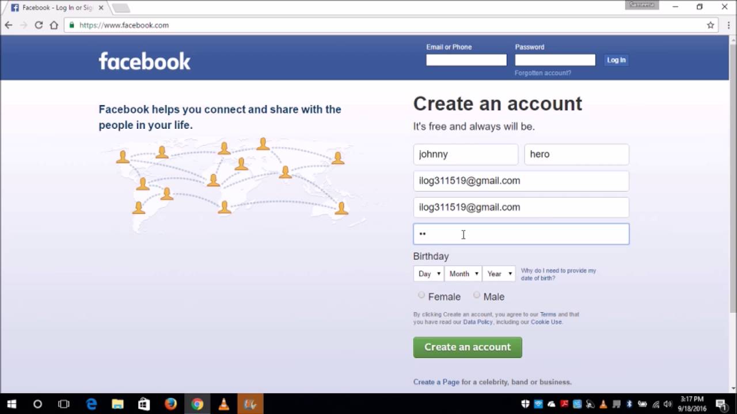Switch to the Facebook browser tab
Viewport: 737px width, 414px height.
(55, 8)
